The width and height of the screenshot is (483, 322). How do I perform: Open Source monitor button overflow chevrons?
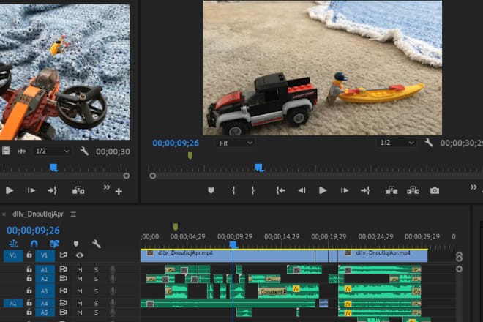coord(107,187)
